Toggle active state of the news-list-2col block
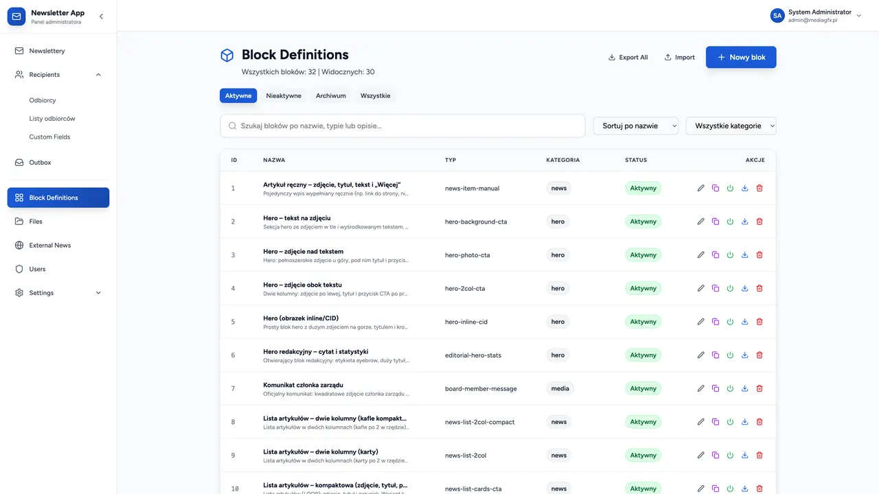 tap(730, 456)
